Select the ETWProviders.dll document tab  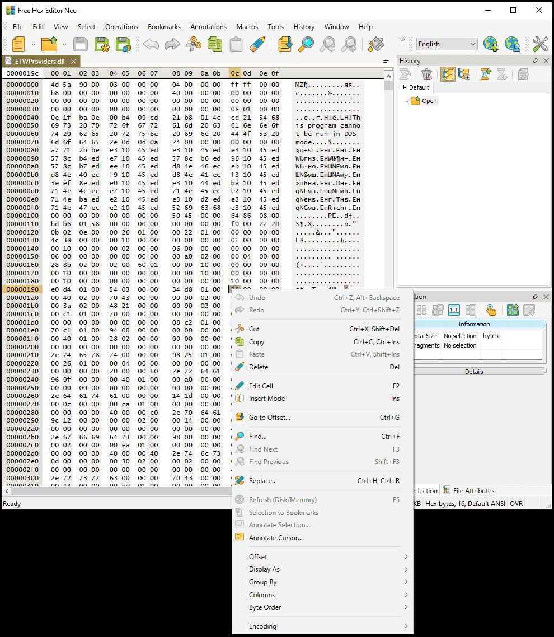[39, 62]
